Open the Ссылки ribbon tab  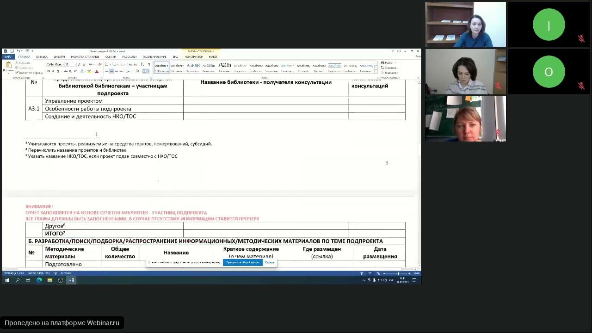111,57
